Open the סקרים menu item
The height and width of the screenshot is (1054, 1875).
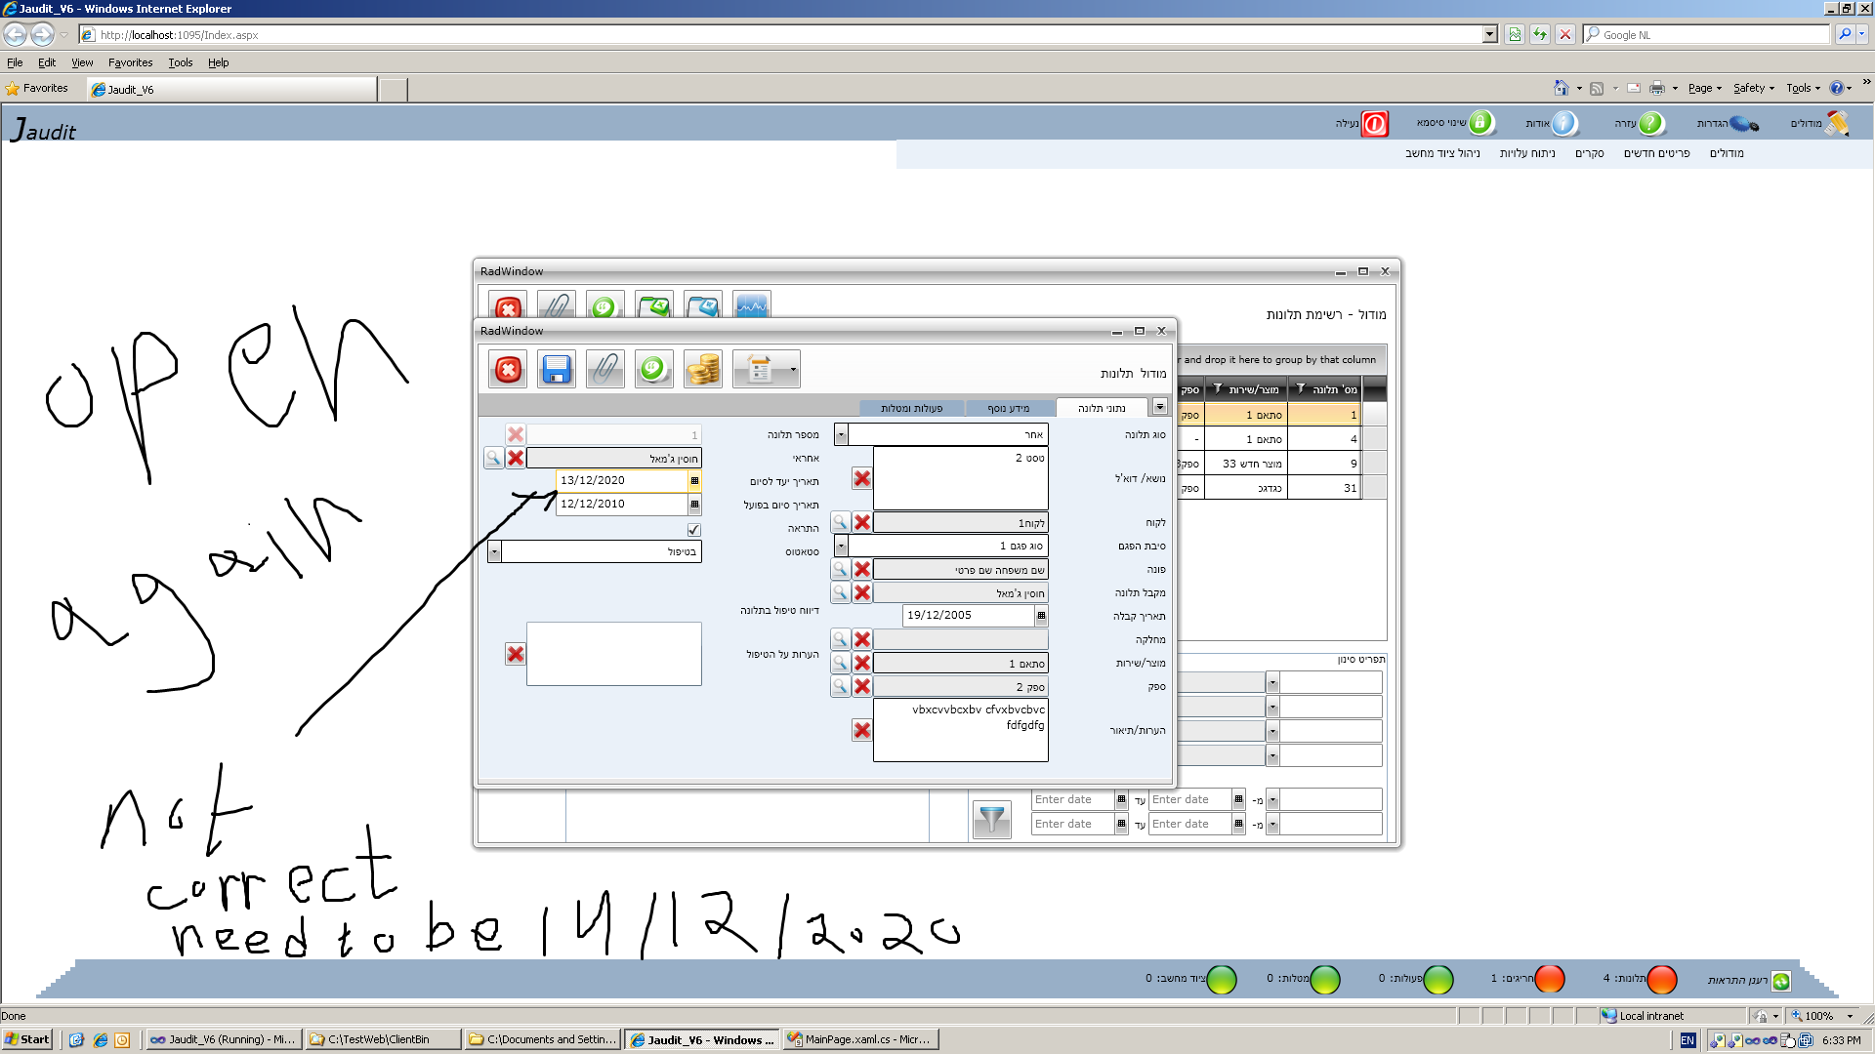[x=1589, y=153]
